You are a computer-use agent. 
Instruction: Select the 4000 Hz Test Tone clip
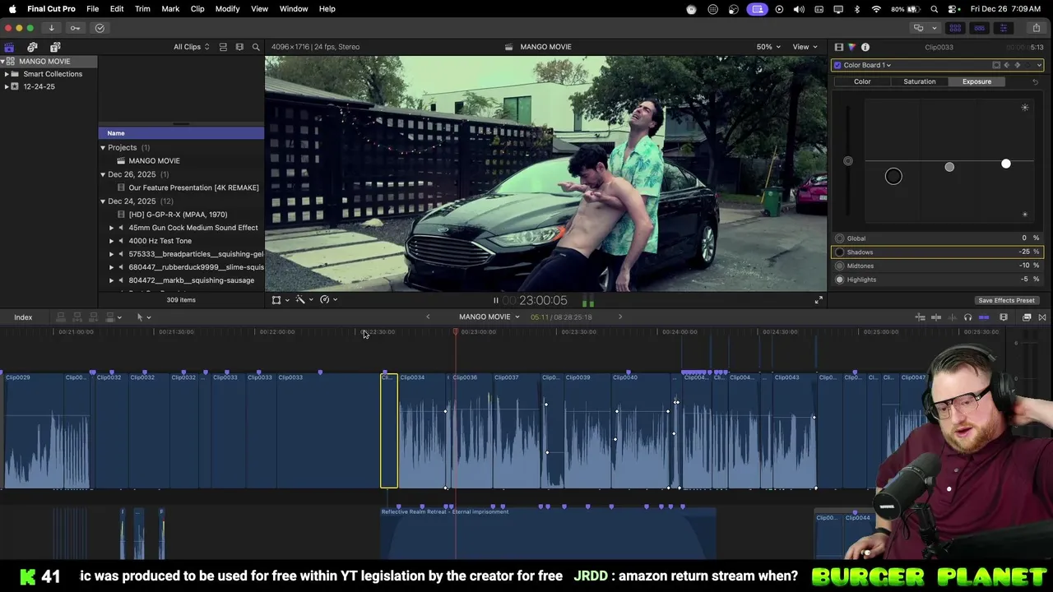click(181, 241)
